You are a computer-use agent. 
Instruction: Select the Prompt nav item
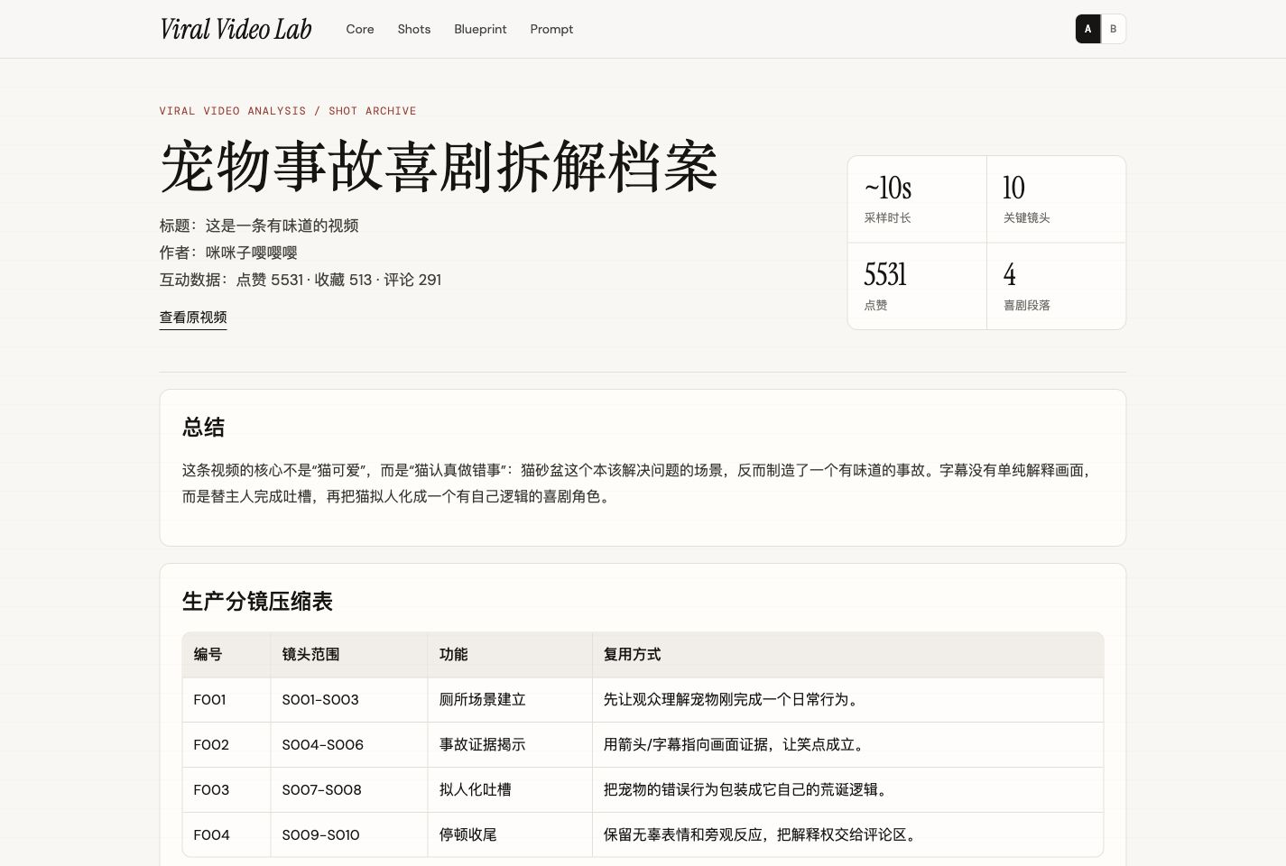pos(551,29)
